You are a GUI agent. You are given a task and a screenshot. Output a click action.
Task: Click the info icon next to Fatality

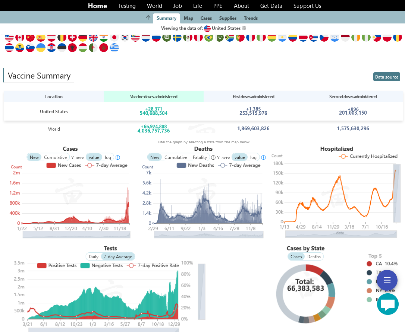click(213, 157)
